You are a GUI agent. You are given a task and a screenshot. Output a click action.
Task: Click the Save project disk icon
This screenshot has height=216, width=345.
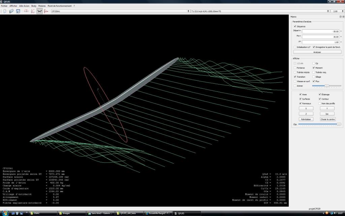tap(18, 11)
